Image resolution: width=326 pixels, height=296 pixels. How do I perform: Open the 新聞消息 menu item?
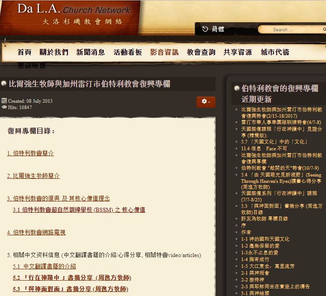coord(91,52)
